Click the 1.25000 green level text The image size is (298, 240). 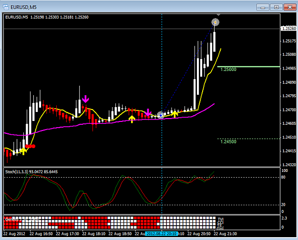pos(228,70)
